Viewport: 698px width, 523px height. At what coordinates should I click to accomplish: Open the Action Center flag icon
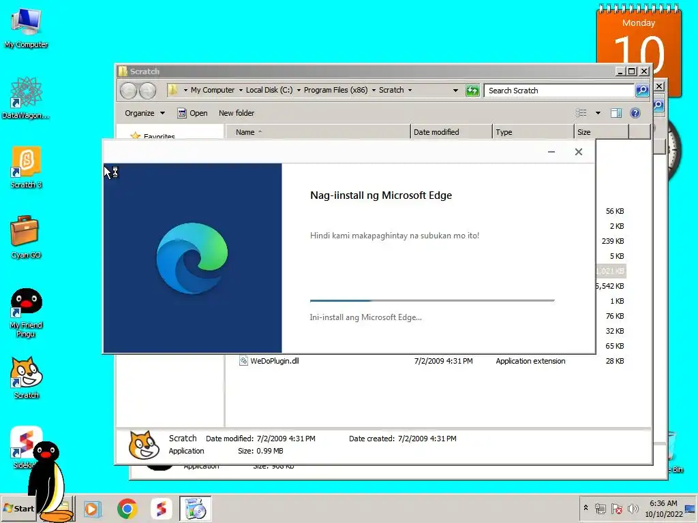[616, 508]
